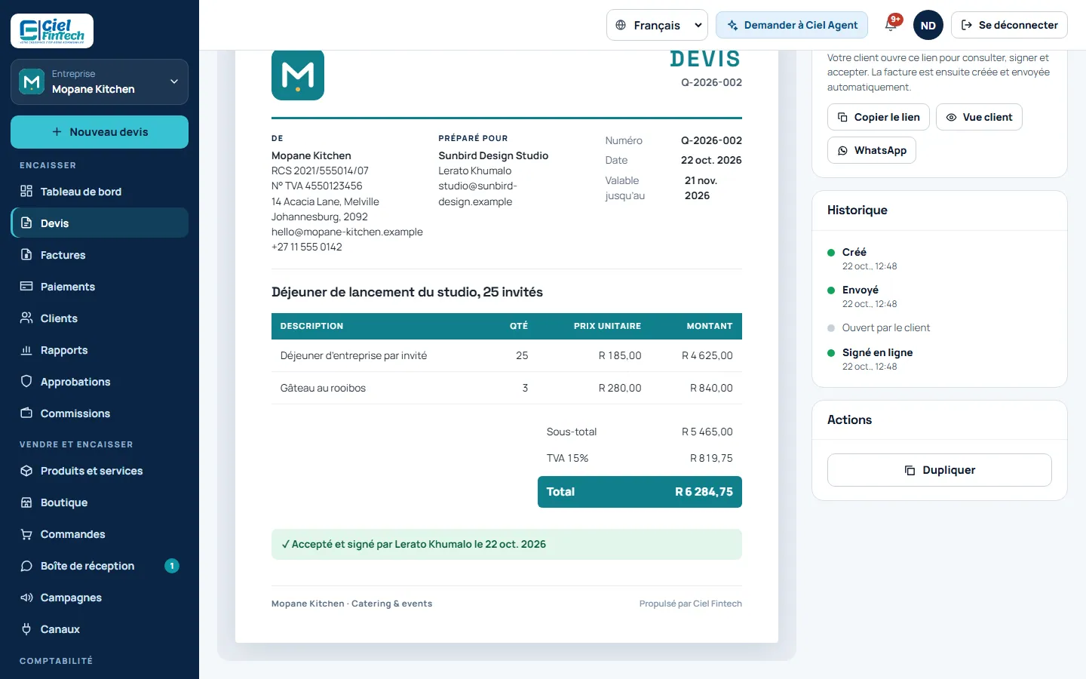This screenshot has width=1086, height=679.
Task: Duplicate the quote with Dupliquer
Action: coord(940,470)
